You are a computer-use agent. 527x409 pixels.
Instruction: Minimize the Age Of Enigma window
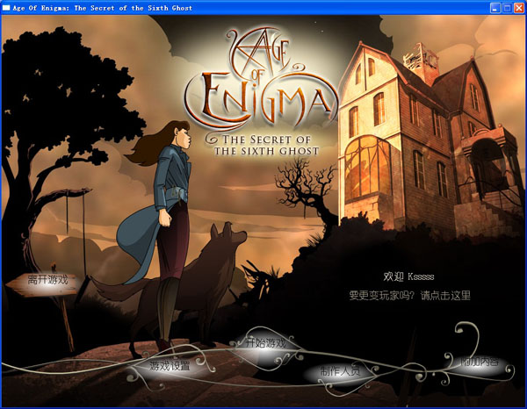coord(495,8)
